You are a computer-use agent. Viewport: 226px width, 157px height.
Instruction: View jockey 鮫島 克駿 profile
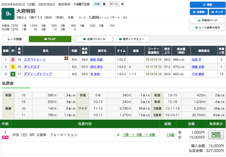pyautogui.click(x=96, y=60)
